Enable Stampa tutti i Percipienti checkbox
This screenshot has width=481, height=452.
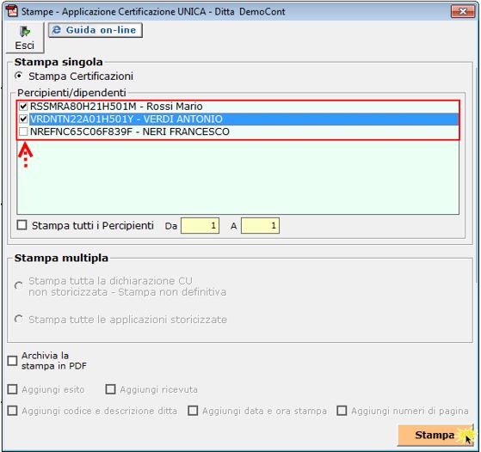22,225
